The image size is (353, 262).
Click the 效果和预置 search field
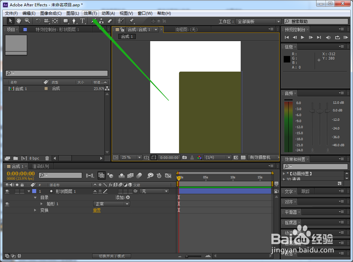pyautogui.click(x=315, y=167)
